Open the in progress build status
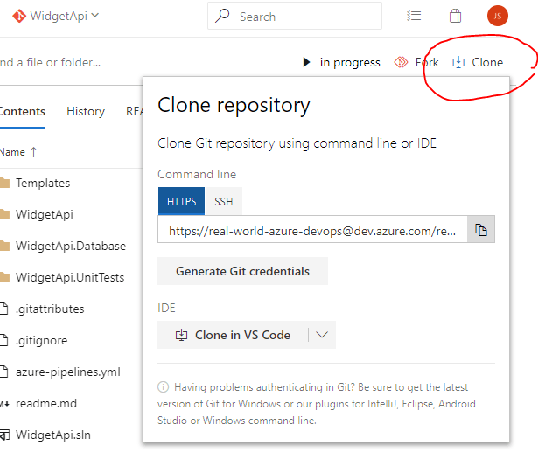This screenshot has height=452, width=538. 350,62
